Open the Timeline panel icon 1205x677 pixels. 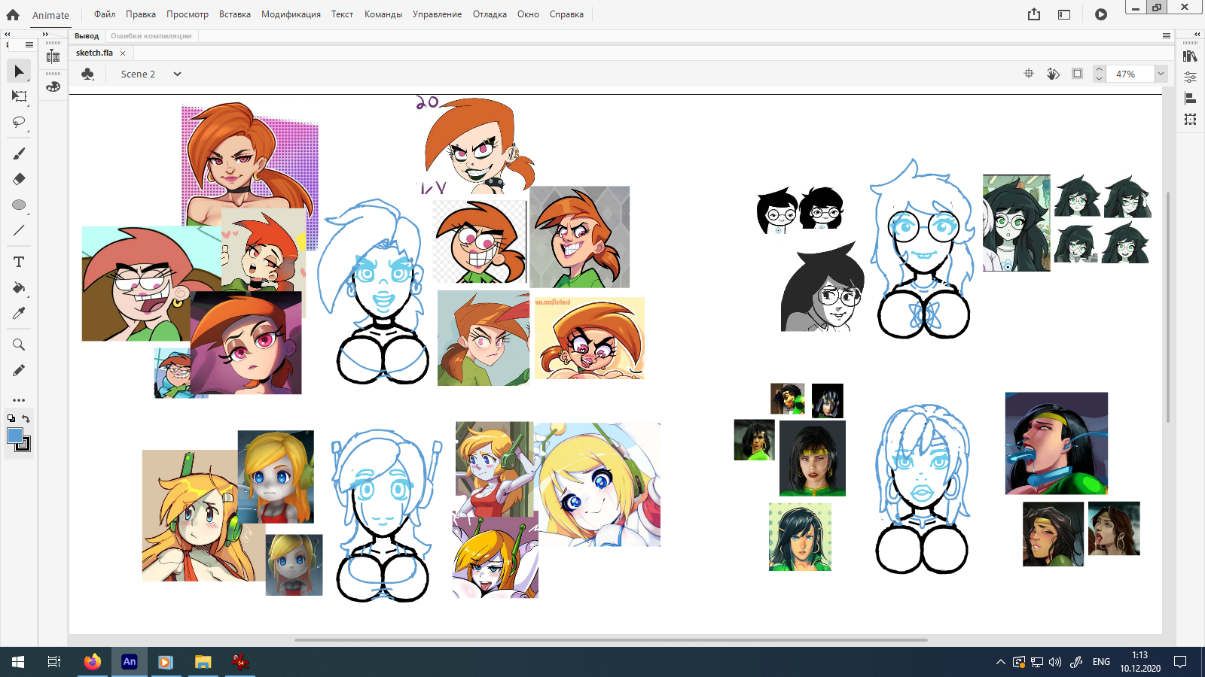click(53, 56)
